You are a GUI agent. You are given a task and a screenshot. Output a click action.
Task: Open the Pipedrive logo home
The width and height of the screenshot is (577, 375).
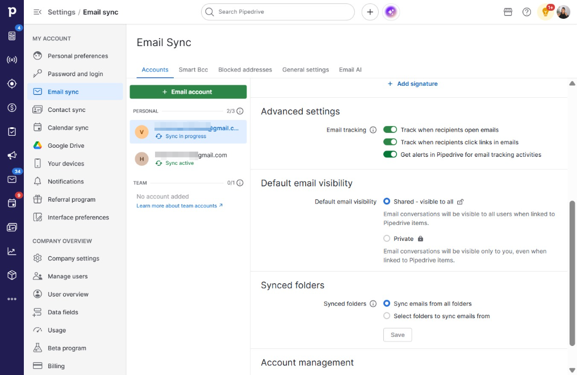(x=12, y=12)
